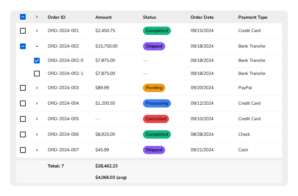The width and height of the screenshot is (298, 196).
Task: Collapse the ORD-2024-002 expanded row
Action: point(37,46)
